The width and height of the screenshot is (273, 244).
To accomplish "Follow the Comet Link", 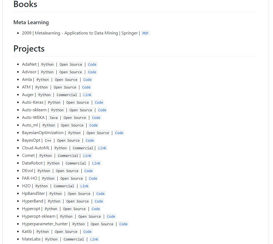I will pos(87,156).
